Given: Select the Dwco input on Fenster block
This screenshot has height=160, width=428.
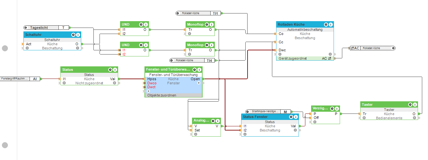Looking at the screenshot, I should point(152,83).
